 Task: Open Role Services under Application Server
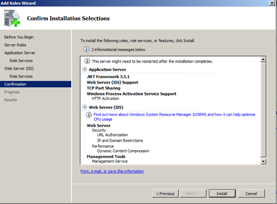tap(21, 60)
